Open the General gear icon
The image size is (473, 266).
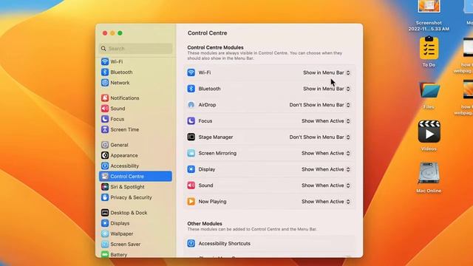click(105, 145)
